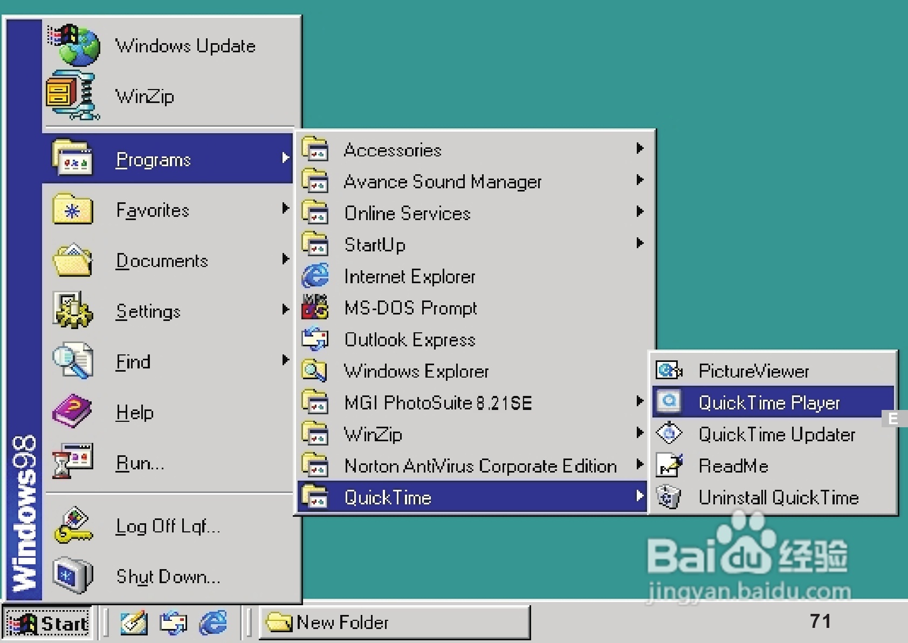This screenshot has width=908, height=643.
Task: Click the WinZip cabinet icon in Start menu
Action: pos(72,96)
